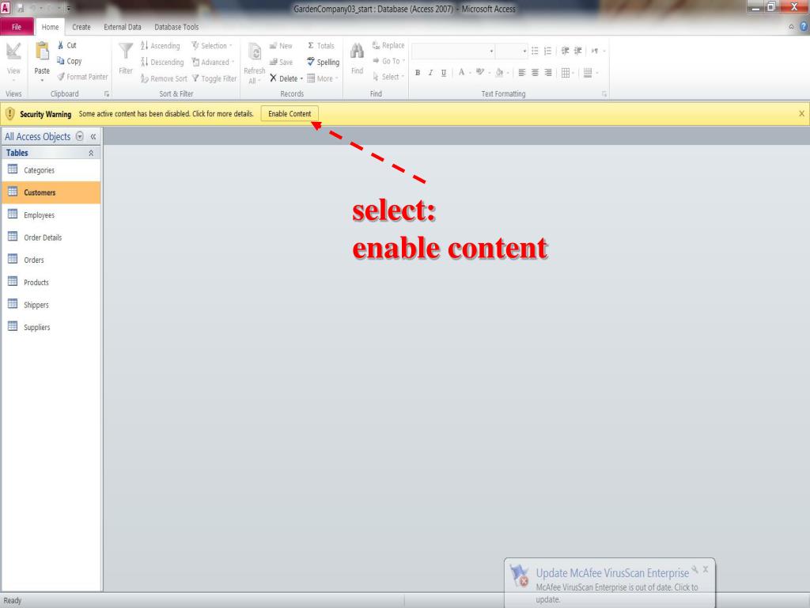Click the increase indent icon

578,51
